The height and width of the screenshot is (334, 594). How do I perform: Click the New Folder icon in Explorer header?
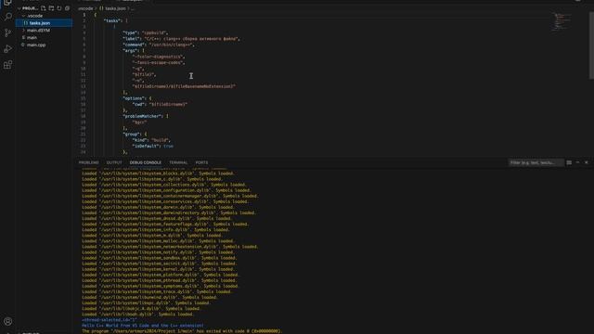(x=51, y=8)
